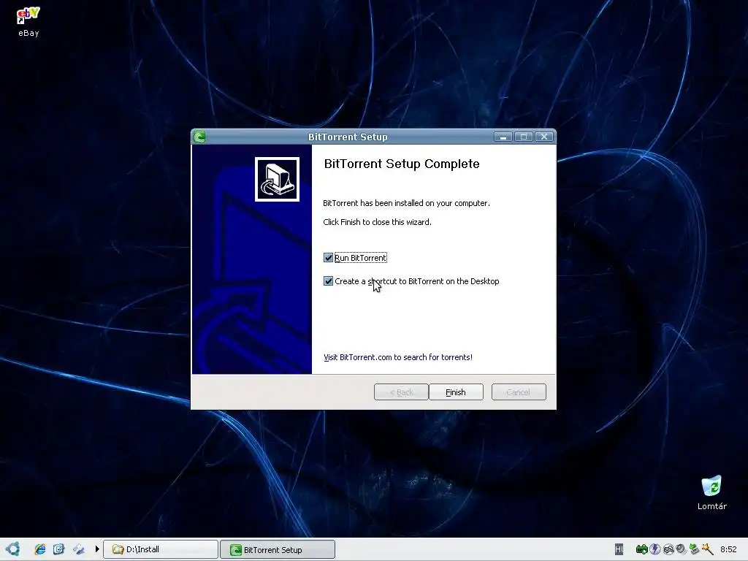Click the Finish button
The image size is (748, 561).
[456, 392]
